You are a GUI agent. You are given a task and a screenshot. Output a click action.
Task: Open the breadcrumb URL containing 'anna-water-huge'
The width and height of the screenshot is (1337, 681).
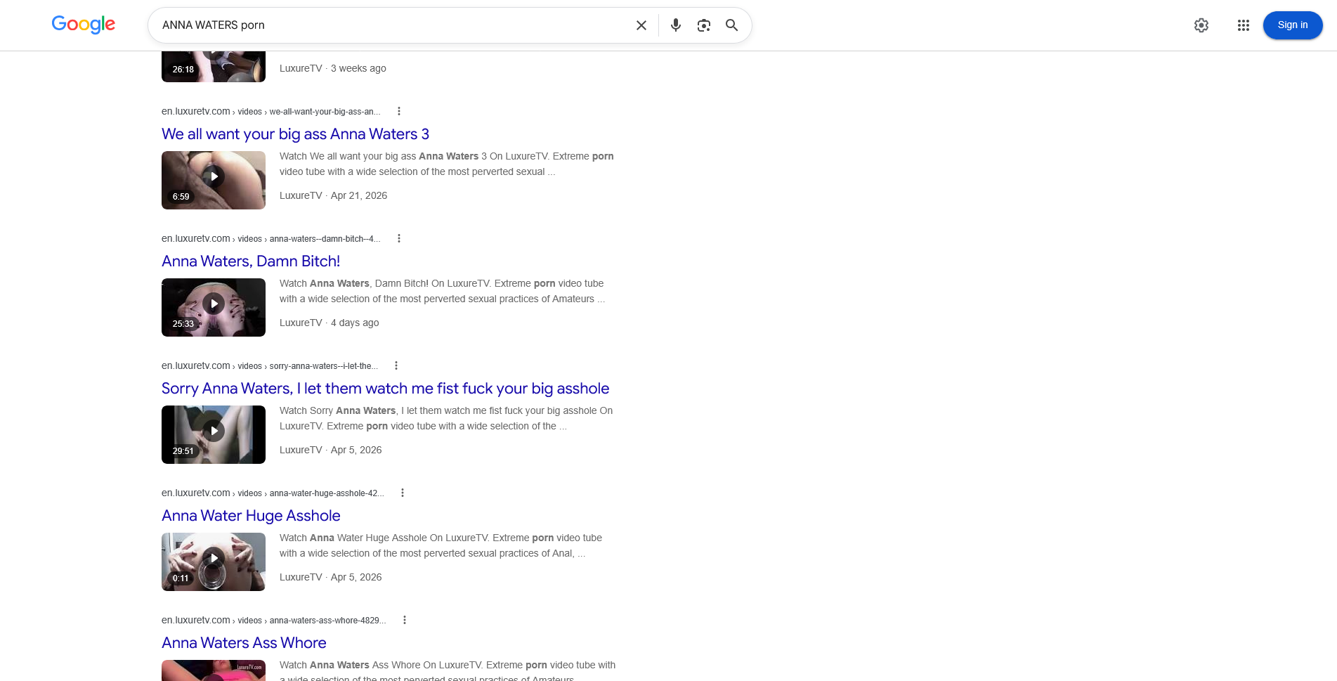coord(273,493)
